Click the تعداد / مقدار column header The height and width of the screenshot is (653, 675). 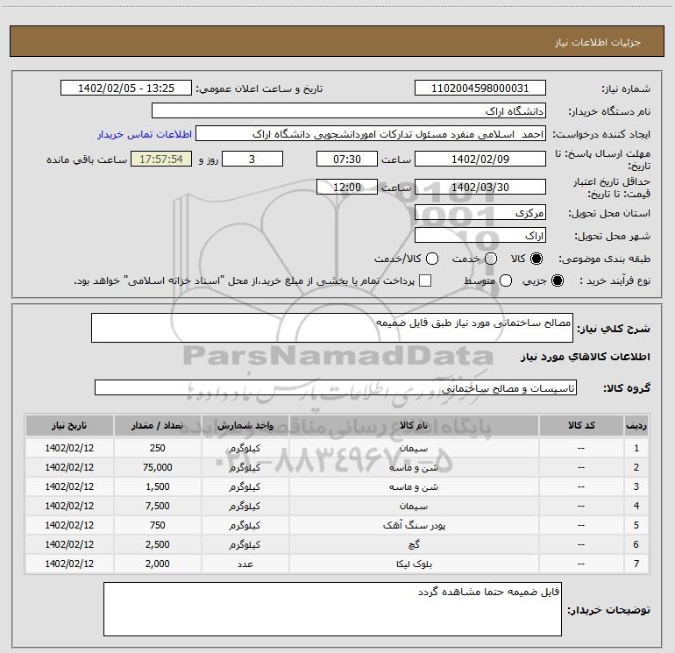[157, 426]
